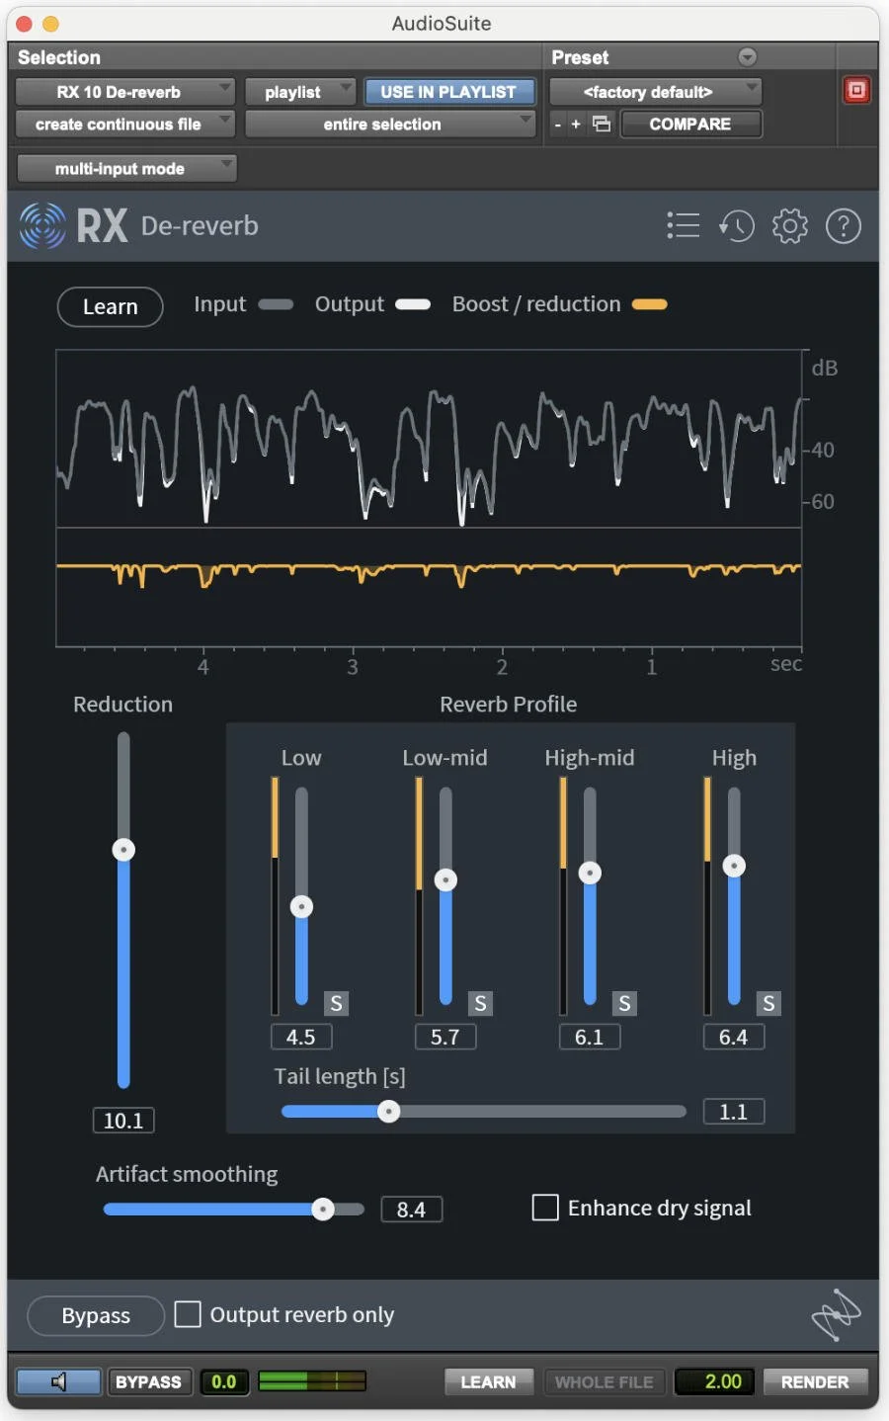Click the copy settings icon beside COMPARE

[x=602, y=124]
